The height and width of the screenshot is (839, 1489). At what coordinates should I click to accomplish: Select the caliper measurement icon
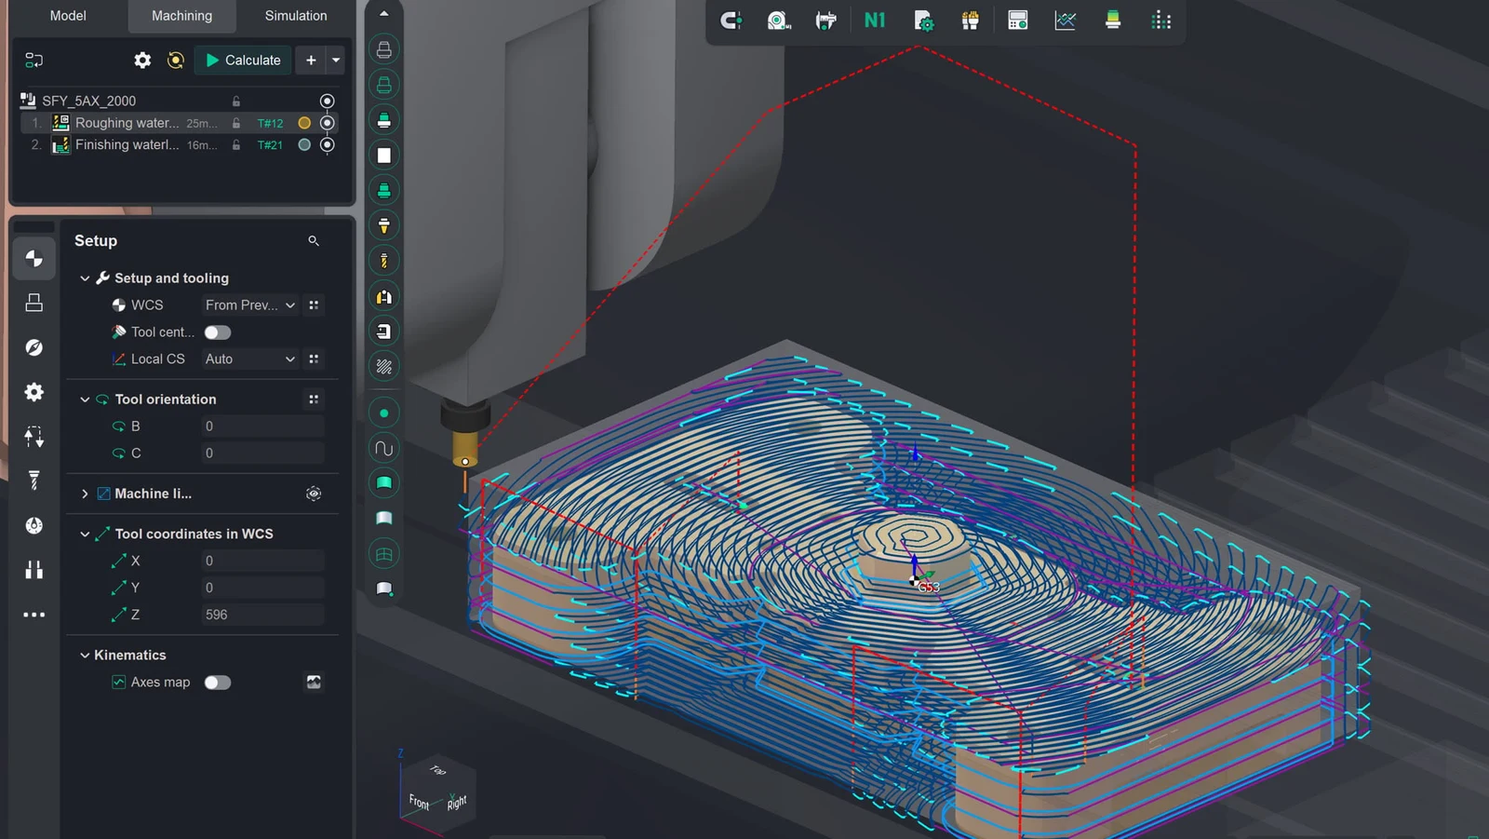point(825,20)
